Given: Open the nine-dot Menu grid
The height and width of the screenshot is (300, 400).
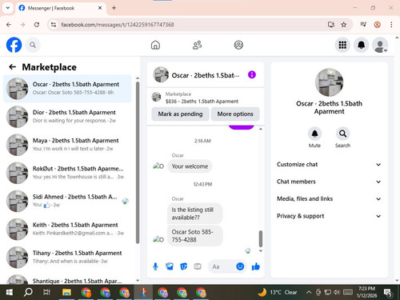Looking at the screenshot, I should pyautogui.click(x=342, y=45).
